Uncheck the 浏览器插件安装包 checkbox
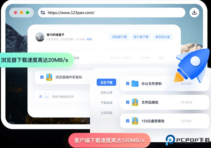Viewport: 211px width, 148px height. 42,77
